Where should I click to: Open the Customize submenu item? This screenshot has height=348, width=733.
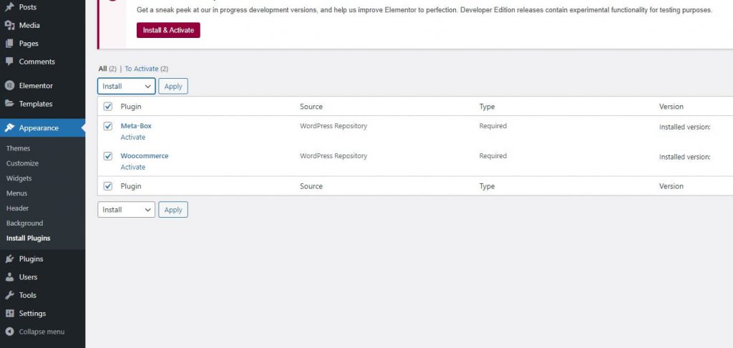(x=22, y=163)
